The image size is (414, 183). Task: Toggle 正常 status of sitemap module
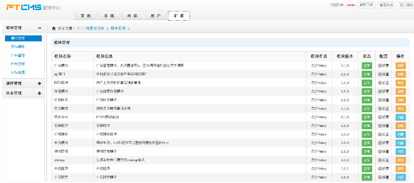tap(367, 160)
